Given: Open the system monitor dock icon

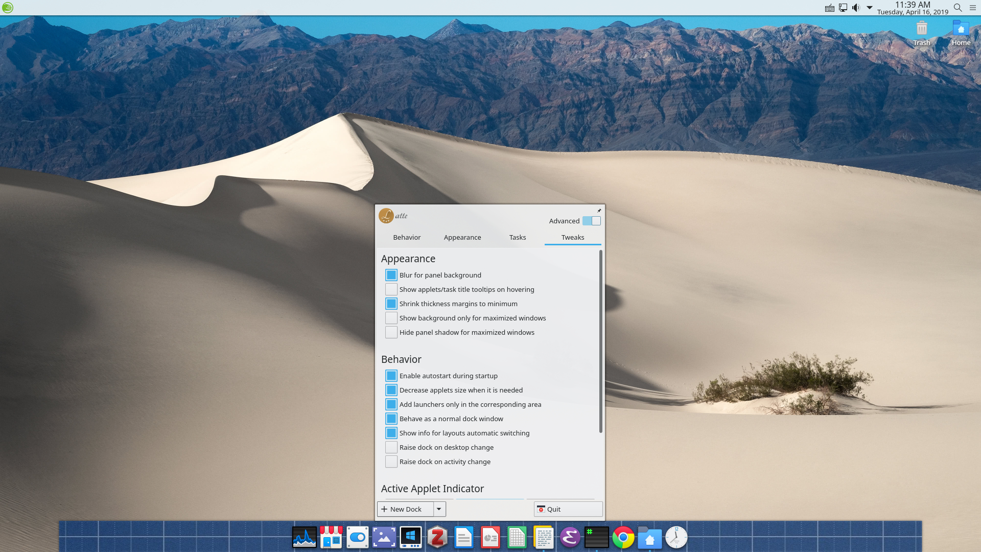Looking at the screenshot, I should (304, 538).
